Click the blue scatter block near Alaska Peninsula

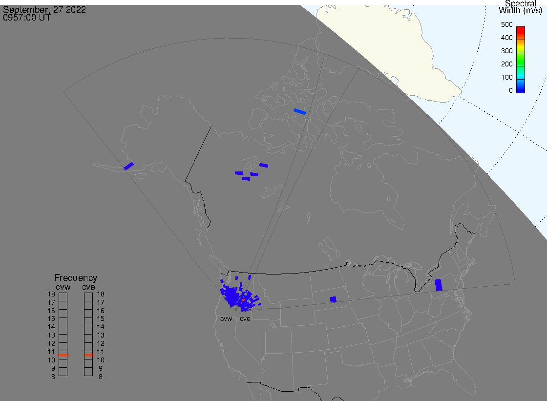coord(129,166)
